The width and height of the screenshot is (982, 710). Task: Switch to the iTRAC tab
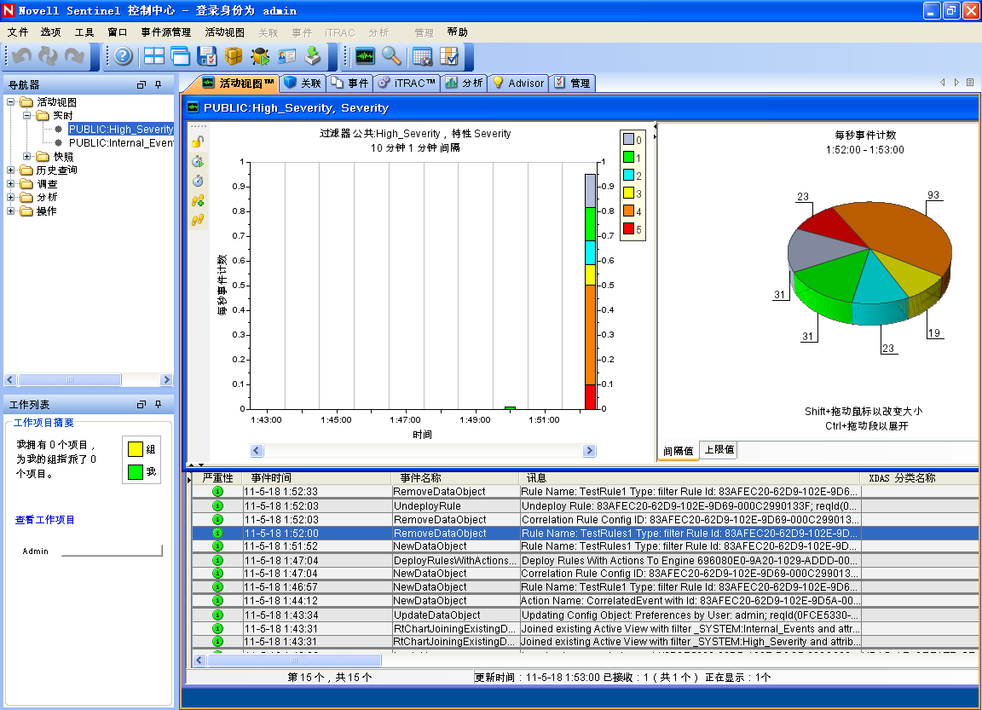(x=407, y=83)
